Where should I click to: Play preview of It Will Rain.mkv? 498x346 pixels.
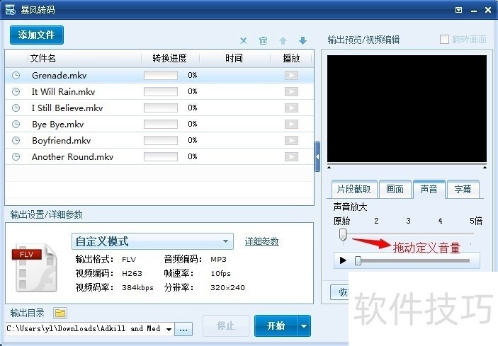click(291, 92)
